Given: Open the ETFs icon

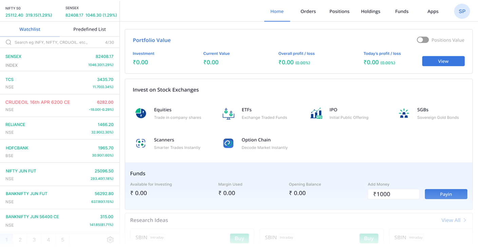Looking at the screenshot, I should coord(228,113).
